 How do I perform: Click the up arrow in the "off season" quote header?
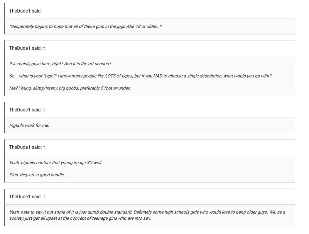[44, 49]
